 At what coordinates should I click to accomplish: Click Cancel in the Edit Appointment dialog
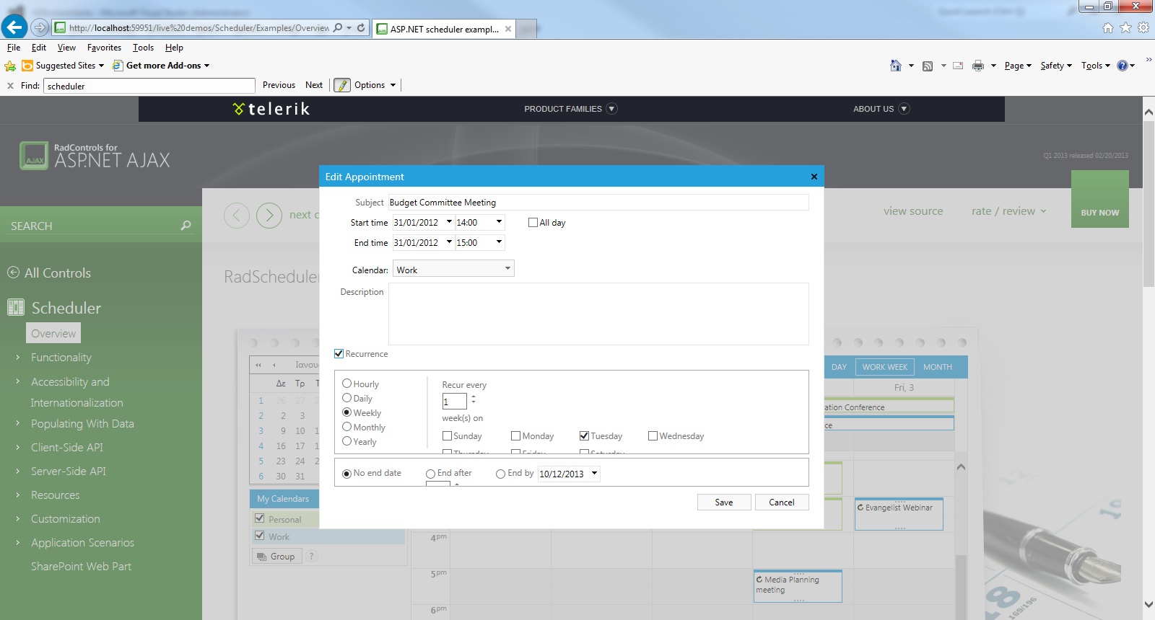coord(782,502)
